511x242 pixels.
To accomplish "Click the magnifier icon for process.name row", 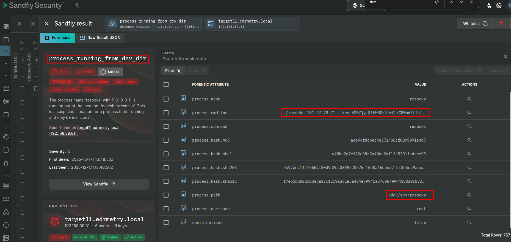I will tap(469, 99).
